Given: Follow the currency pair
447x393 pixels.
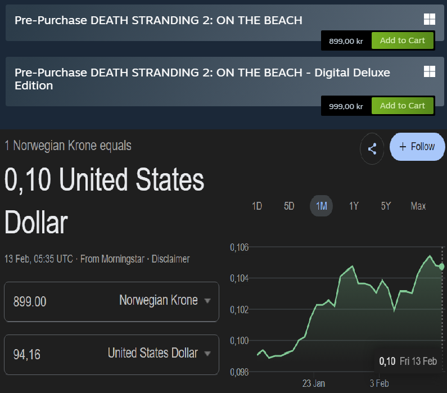Looking at the screenshot, I should click(417, 147).
